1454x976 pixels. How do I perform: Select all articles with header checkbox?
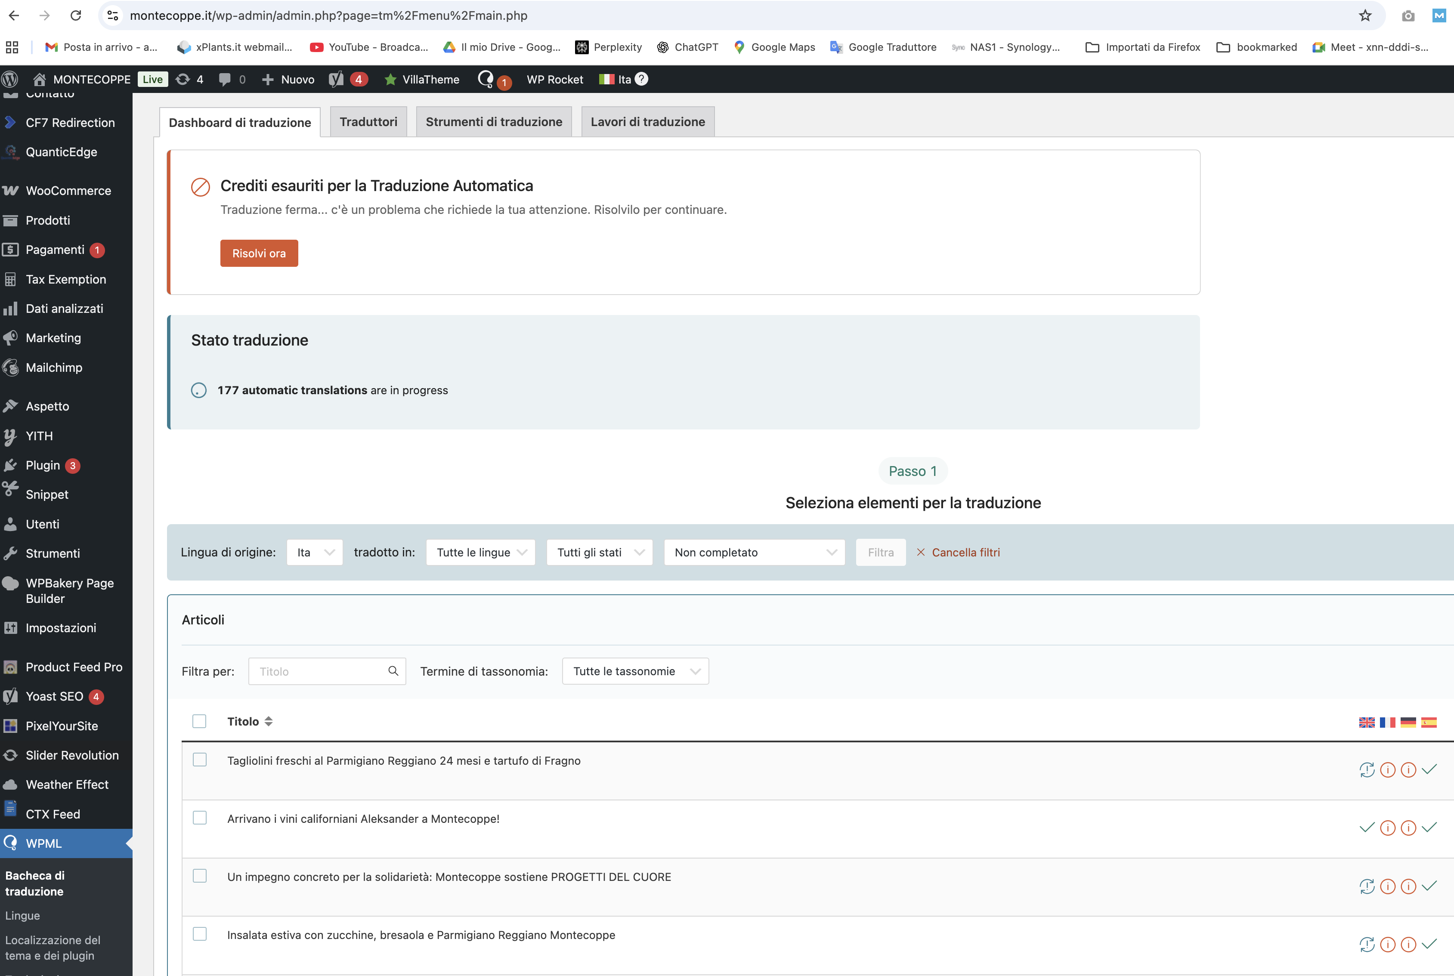point(199,721)
